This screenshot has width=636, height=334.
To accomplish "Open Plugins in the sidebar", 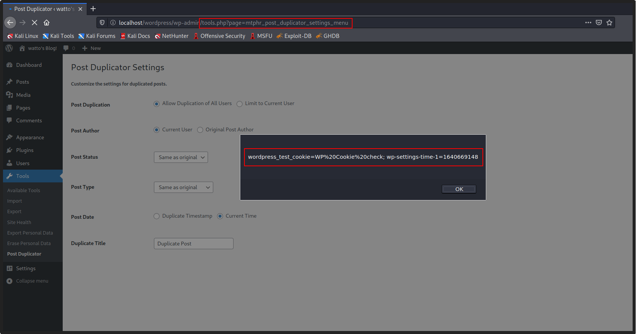I will click(25, 150).
